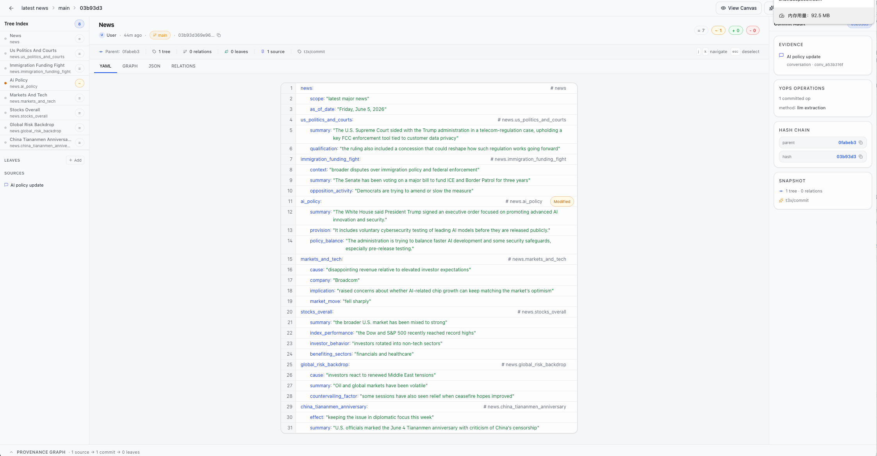Open hash link 03b93d3 in Hash Chain

(x=846, y=157)
